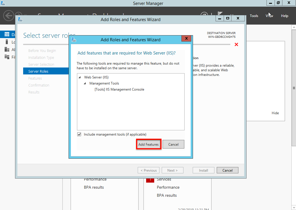Open the View menu in Server Manager
This screenshot has width=296, height=210.
coord(269,16)
